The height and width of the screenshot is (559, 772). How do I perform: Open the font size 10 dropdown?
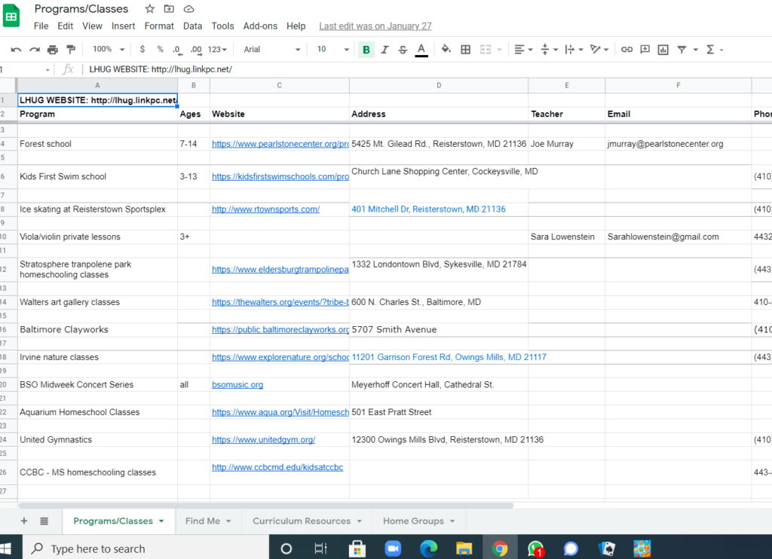click(332, 49)
